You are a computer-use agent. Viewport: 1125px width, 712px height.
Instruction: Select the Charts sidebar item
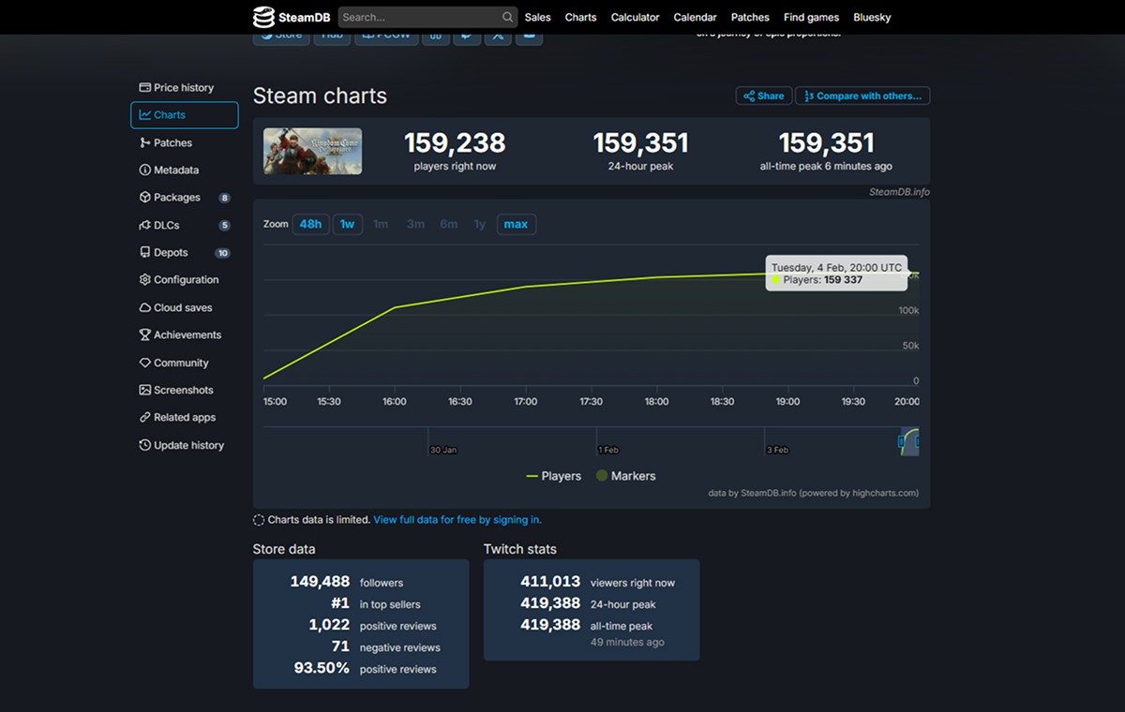184,115
